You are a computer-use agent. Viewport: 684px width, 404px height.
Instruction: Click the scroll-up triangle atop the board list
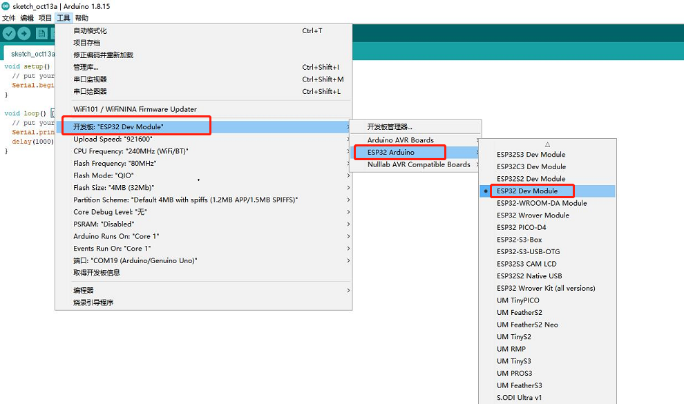point(547,144)
